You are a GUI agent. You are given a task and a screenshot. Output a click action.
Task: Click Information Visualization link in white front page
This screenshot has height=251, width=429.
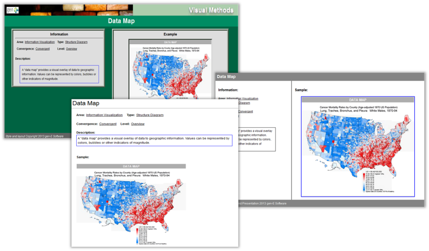point(104,115)
